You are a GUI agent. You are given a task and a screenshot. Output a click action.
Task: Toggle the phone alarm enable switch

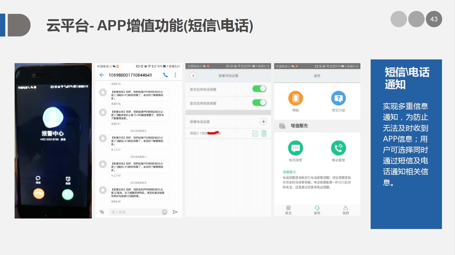259,89
